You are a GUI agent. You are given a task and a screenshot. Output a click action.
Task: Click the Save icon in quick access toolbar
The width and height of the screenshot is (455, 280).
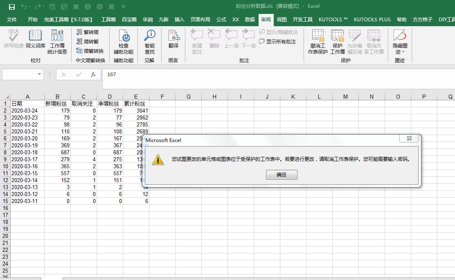coord(11,7)
